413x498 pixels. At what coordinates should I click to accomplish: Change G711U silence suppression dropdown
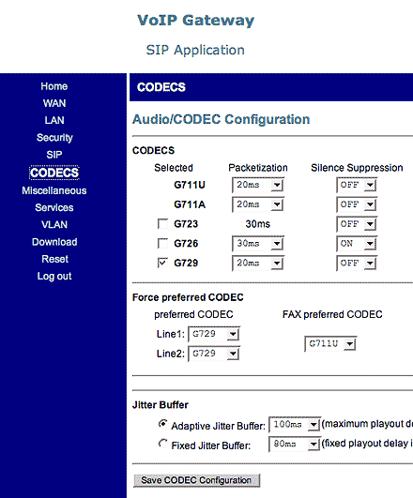click(x=357, y=185)
